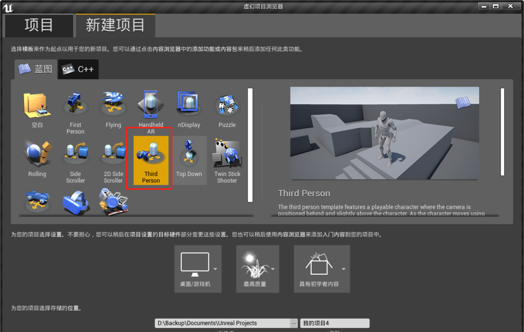Select the blue vehicle car template
The height and width of the screenshot is (332, 524).
pos(37,201)
